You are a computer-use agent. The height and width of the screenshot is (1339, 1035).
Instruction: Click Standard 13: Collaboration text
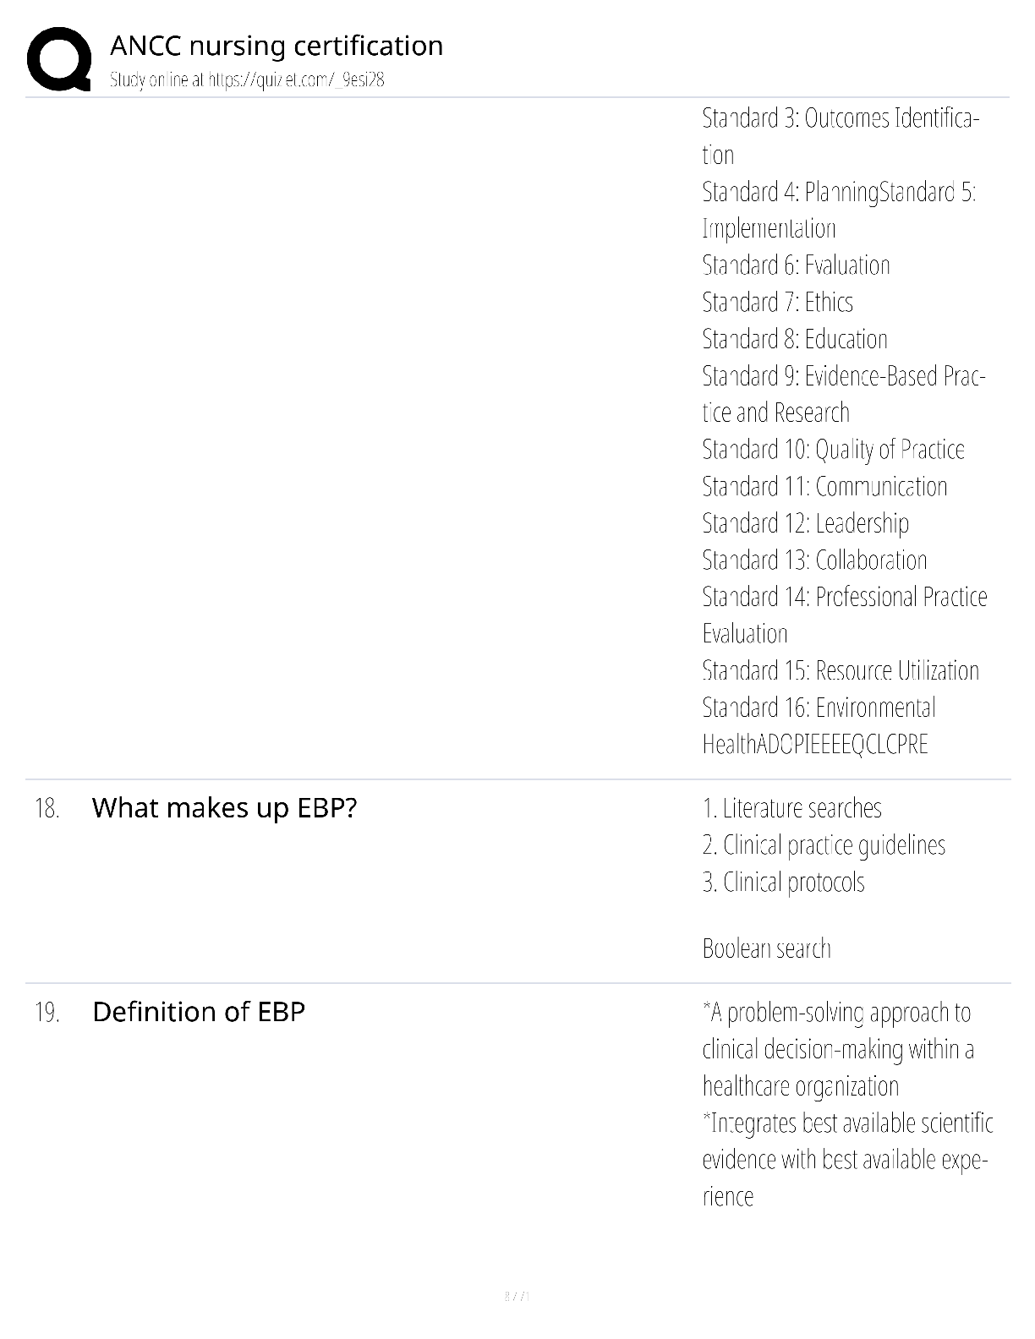tap(814, 560)
